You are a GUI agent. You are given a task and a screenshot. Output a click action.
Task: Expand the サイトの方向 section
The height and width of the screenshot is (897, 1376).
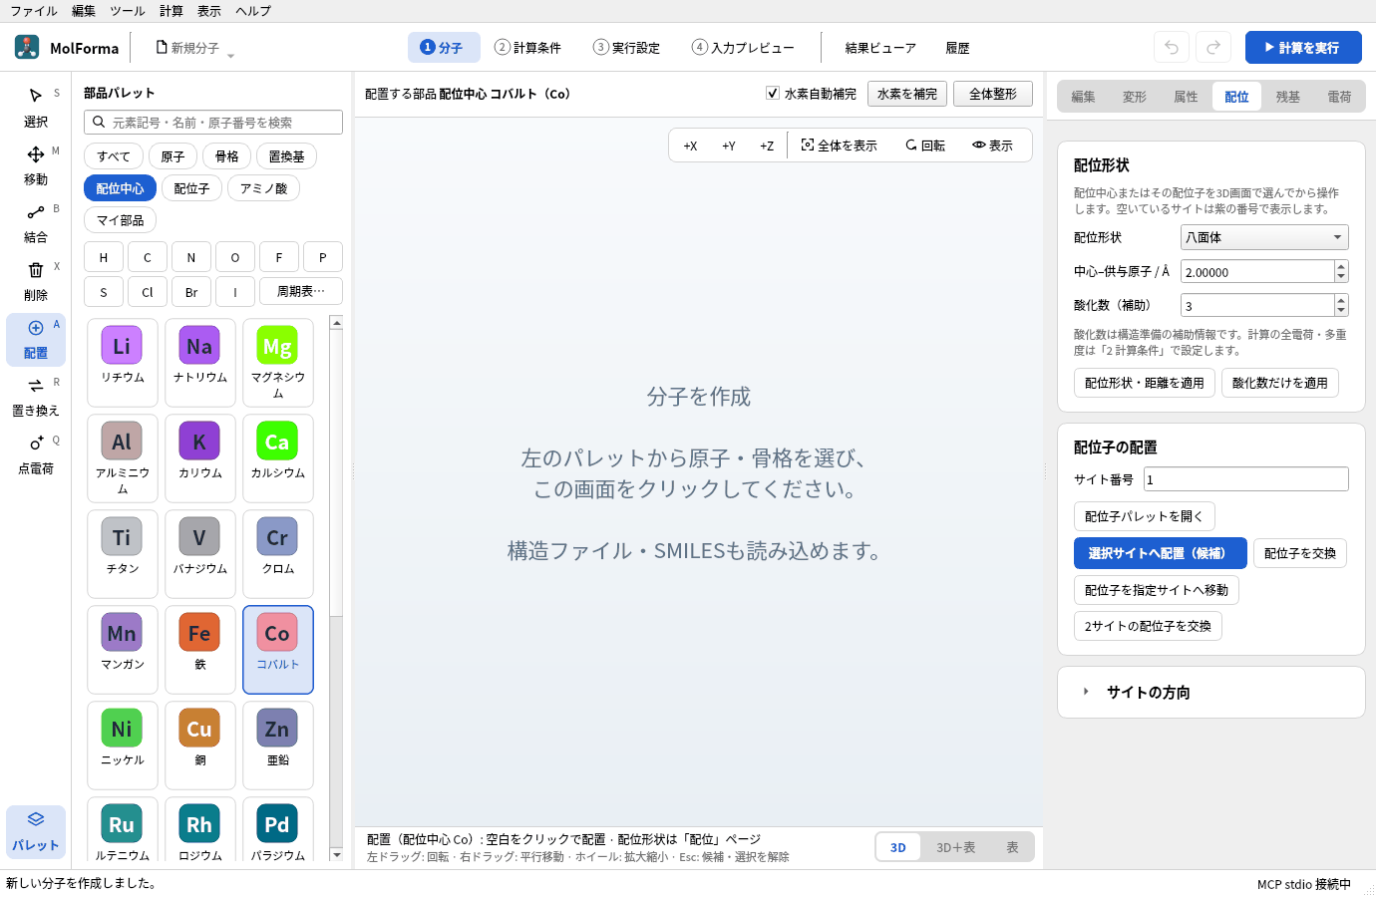pyautogui.click(x=1211, y=692)
